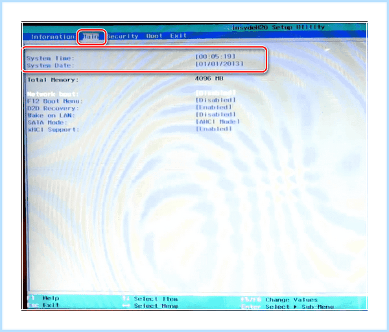This screenshot has height=332, width=389.
Task: Switch to the Security tab
Action: pos(123,36)
